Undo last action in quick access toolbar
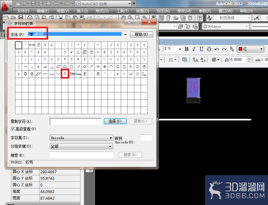Image resolution: width=268 pixels, height=205 pixels. pos(56,3)
